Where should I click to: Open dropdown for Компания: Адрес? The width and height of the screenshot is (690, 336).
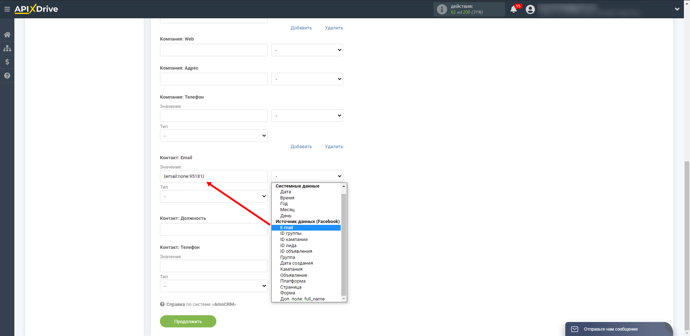[307, 79]
